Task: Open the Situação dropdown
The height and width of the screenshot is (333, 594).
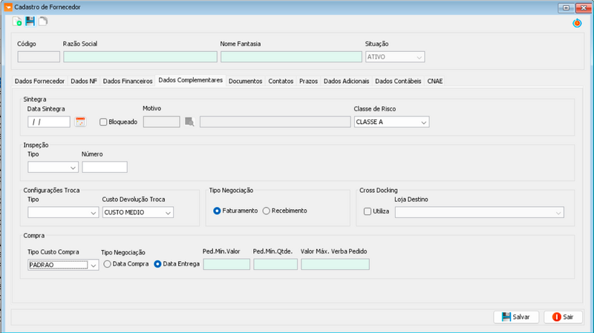Action: [395, 57]
